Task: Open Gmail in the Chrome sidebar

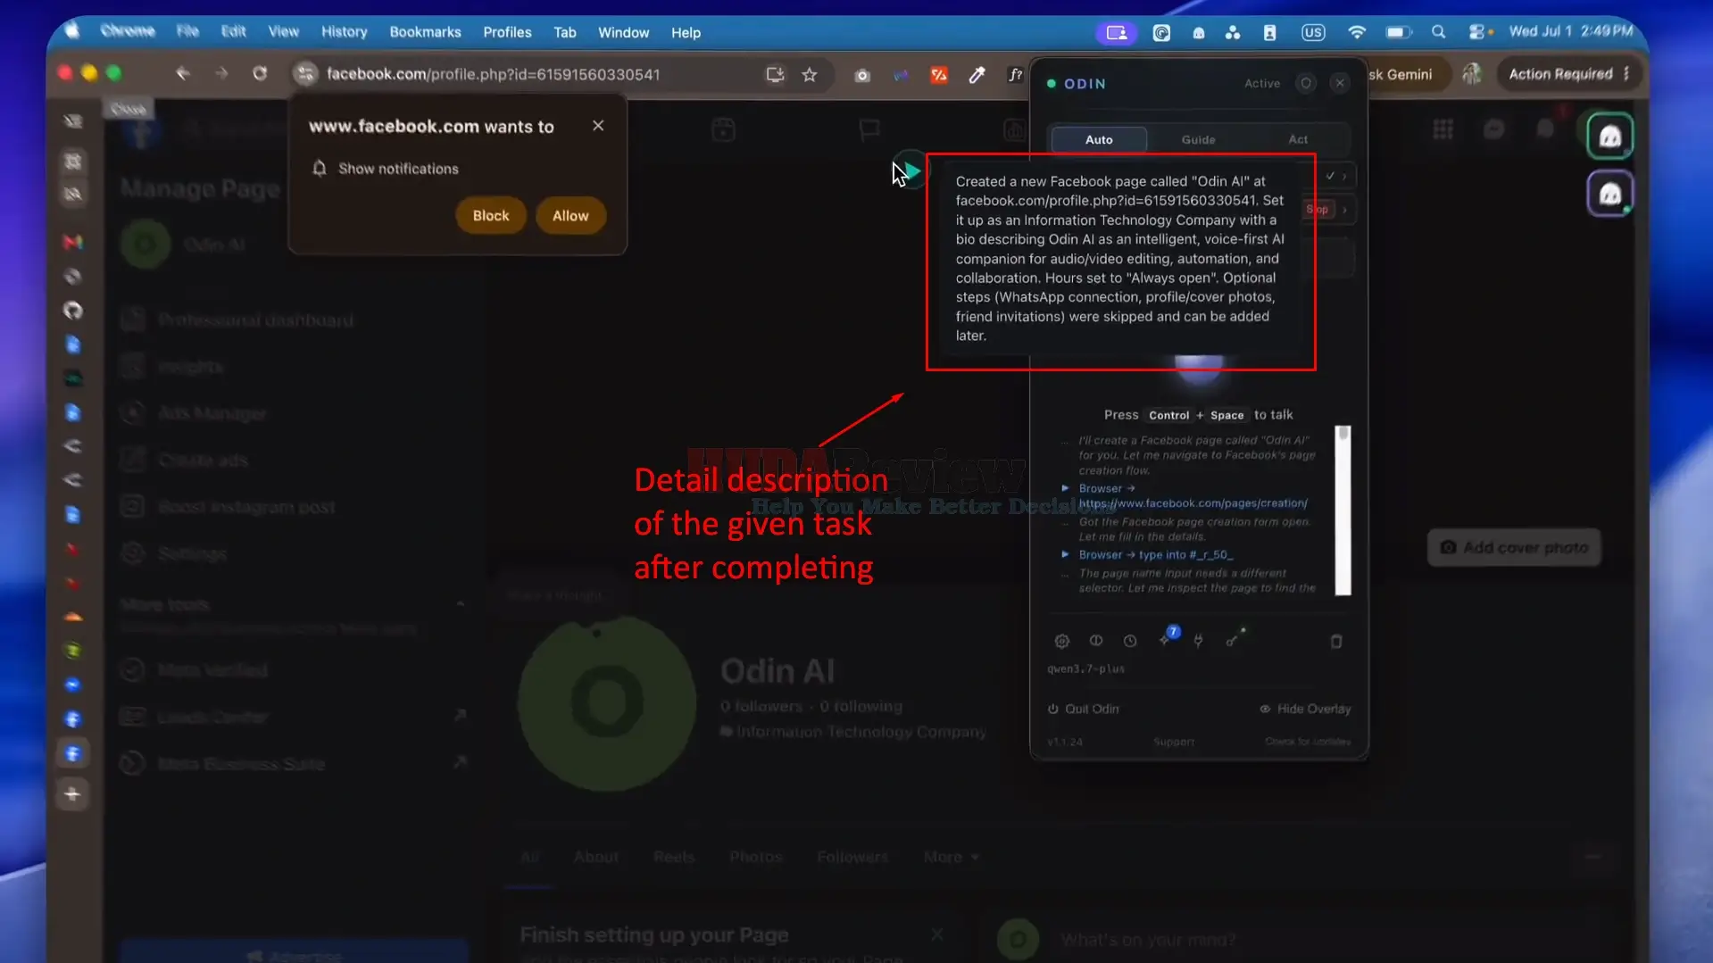Action: pos(73,242)
